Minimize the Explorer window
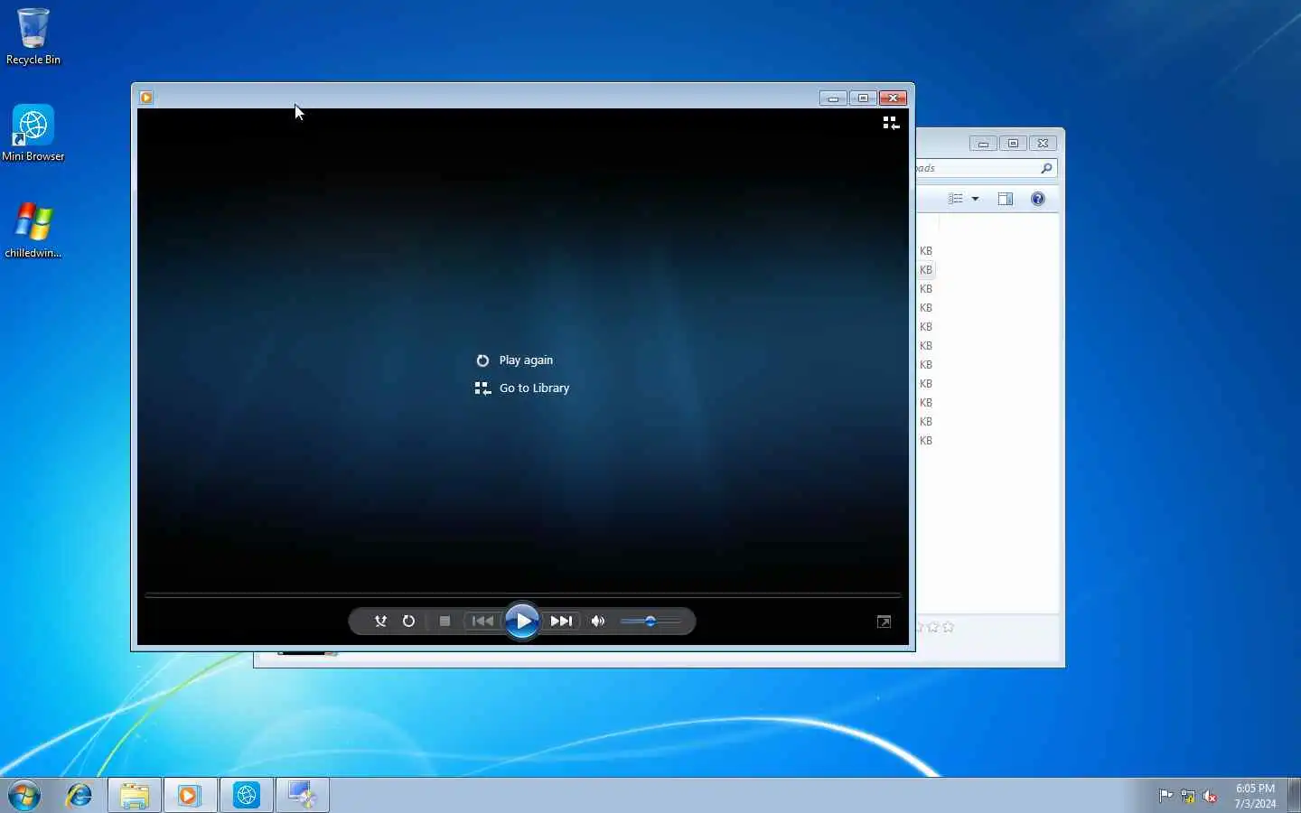 [983, 144]
